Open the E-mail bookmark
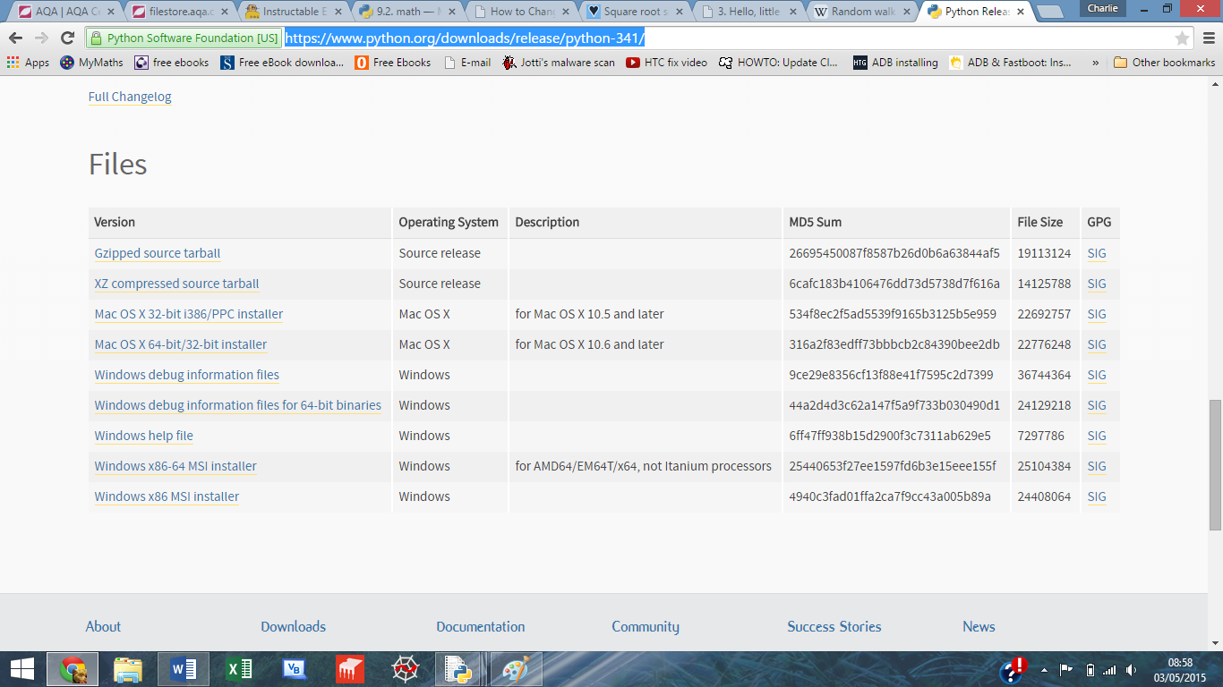Viewport: 1223px width, 687px height. pos(467,63)
